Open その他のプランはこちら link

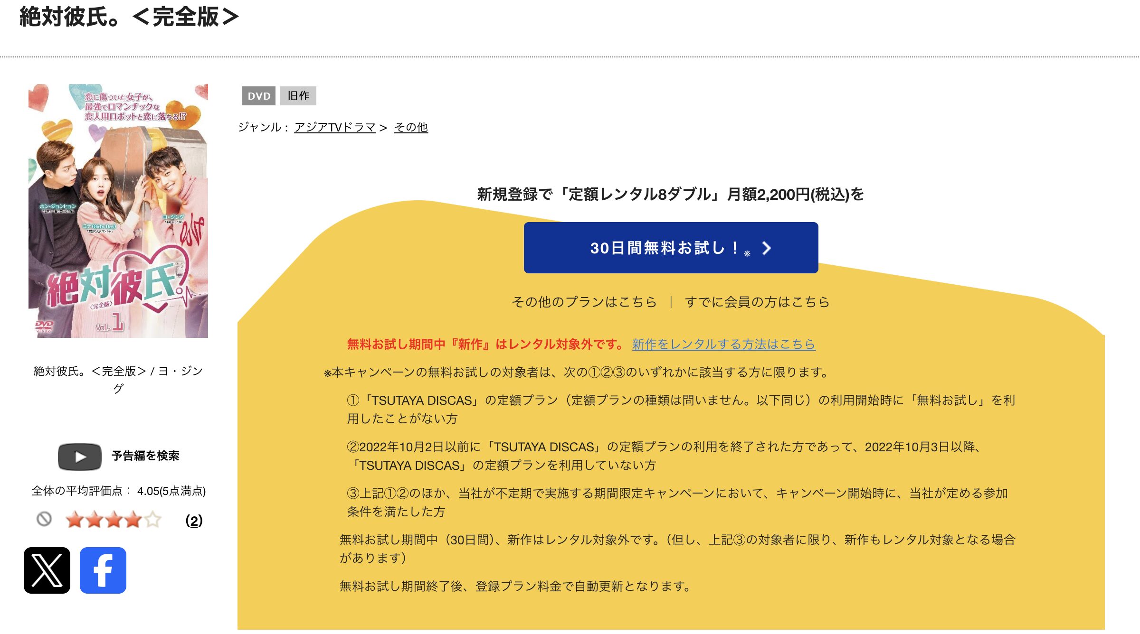coord(584,302)
